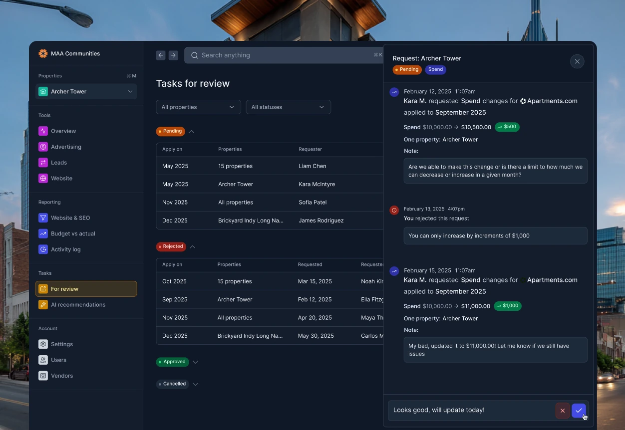Image resolution: width=625 pixels, height=430 pixels.
Task: Click the Spend tag in request panel
Action: (436, 70)
